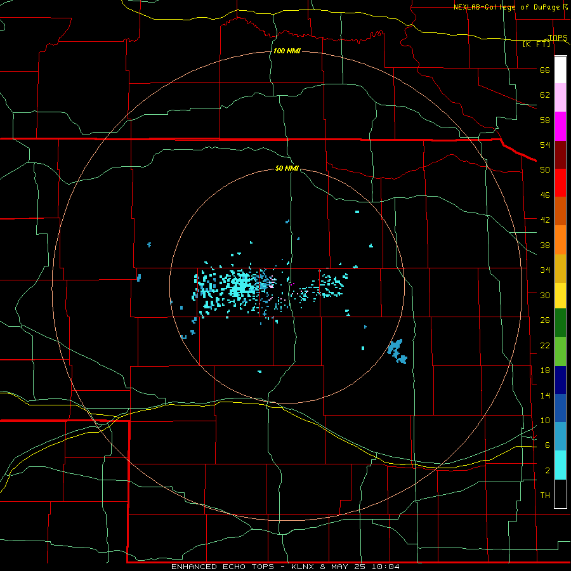571x571 pixels.
Task: Click the 'NEXLAB-College of DuPage' title text
Action: pos(506,7)
